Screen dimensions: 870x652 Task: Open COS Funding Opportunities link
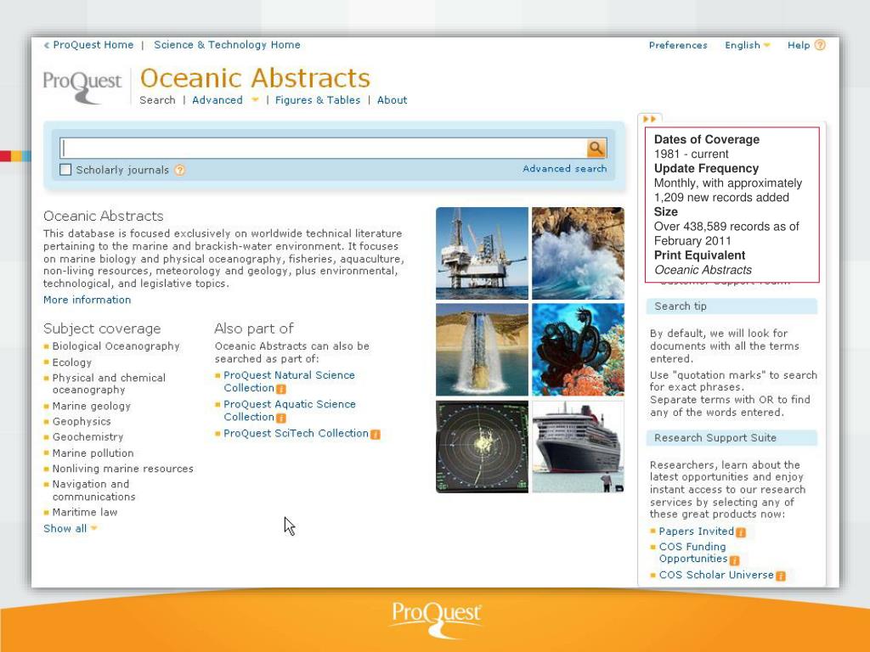[693, 553]
